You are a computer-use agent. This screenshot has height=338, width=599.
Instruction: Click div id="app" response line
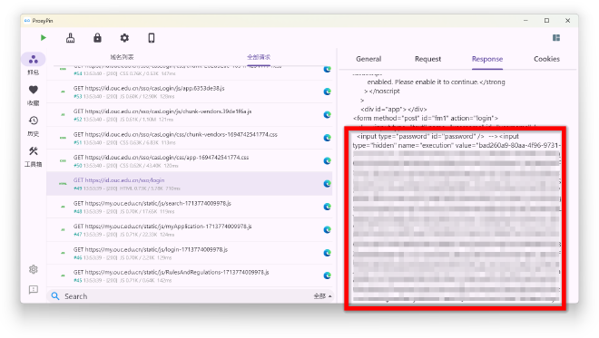tap(394, 109)
